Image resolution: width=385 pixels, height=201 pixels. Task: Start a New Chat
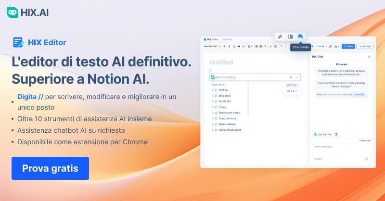[365, 140]
